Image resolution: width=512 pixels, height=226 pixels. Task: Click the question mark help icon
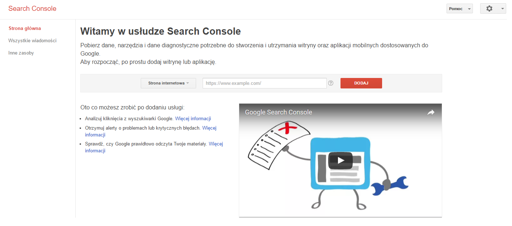[x=331, y=83]
